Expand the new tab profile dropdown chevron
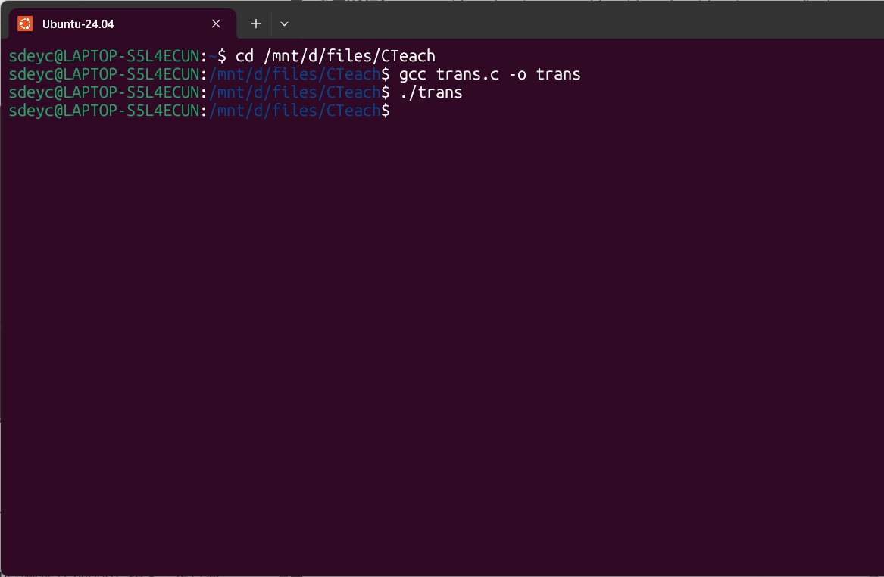 tap(284, 23)
